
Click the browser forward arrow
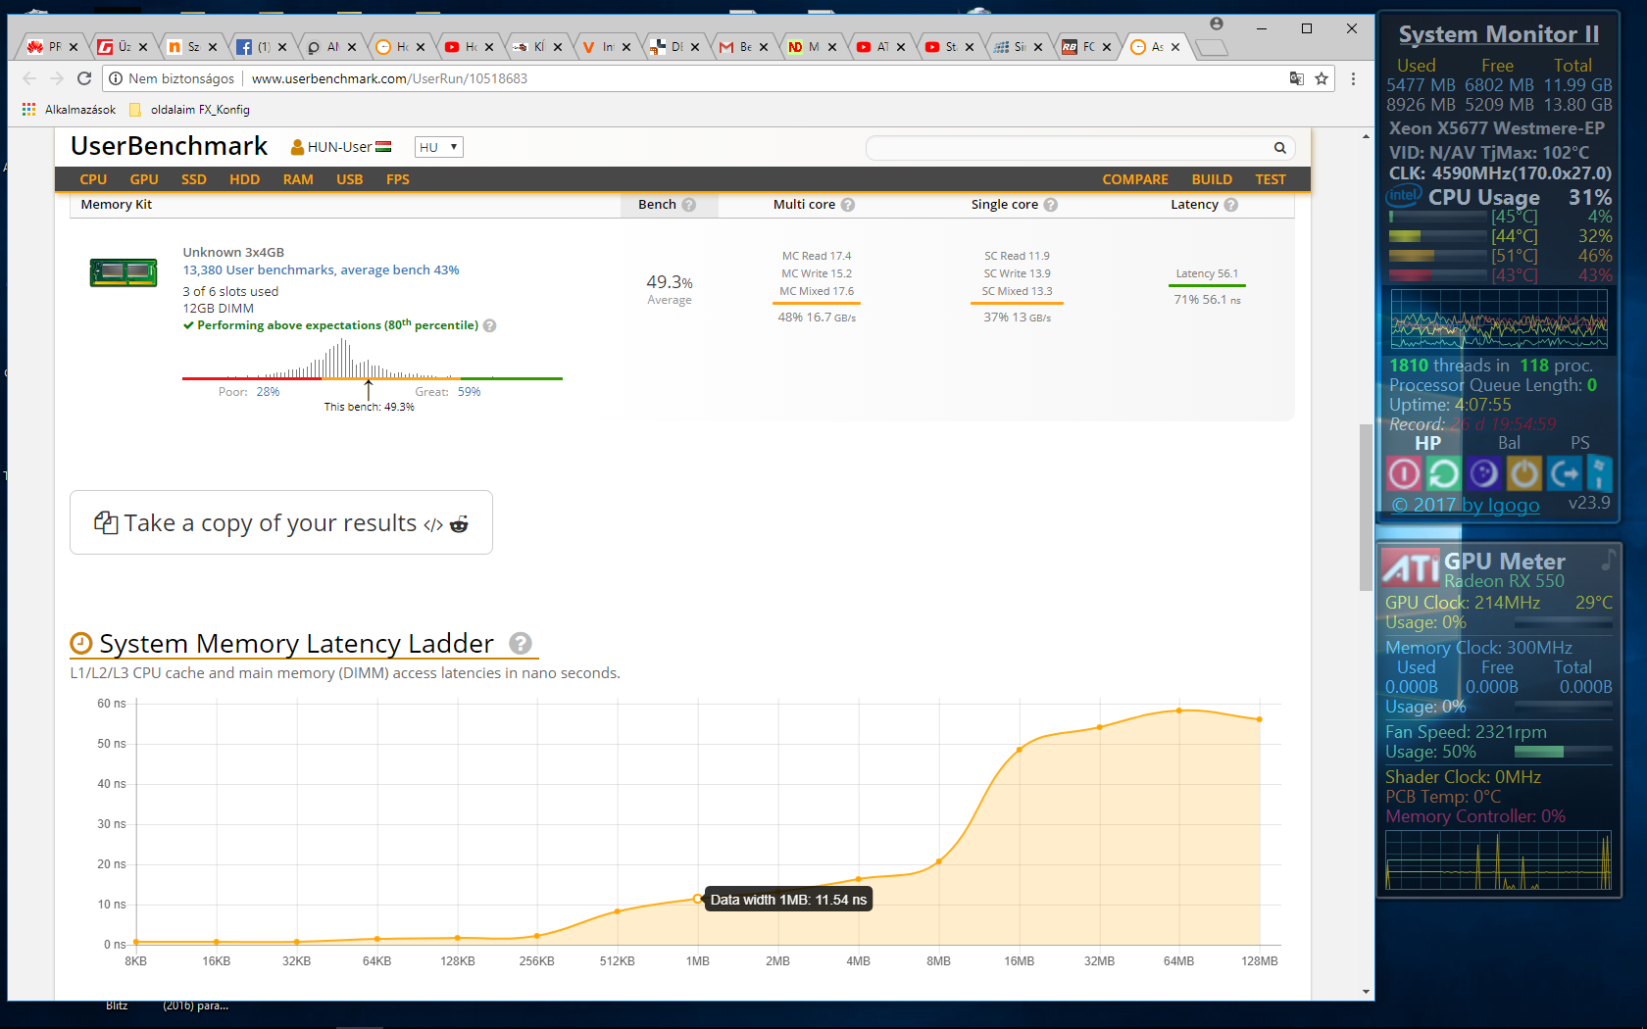point(57,78)
